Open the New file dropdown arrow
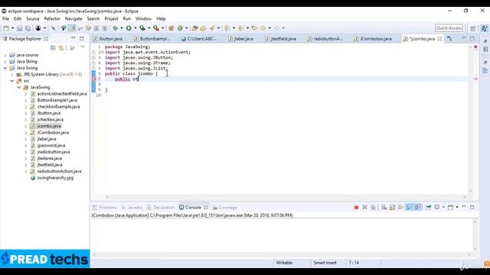This screenshot has height=275, width=490. click(12, 28)
